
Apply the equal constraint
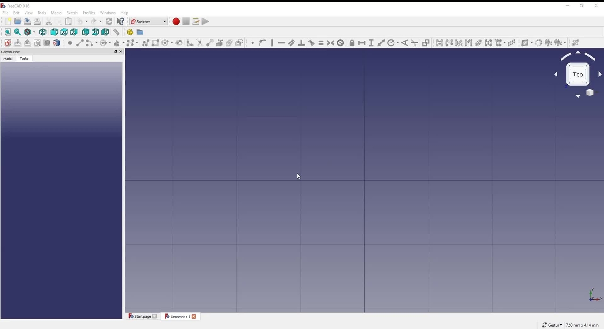pyautogui.click(x=321, y=43)
